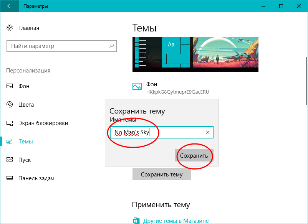Click the Start tiles icon beside Пуск
This screenshot has height=224, width=308.
(x=10, y=160)
